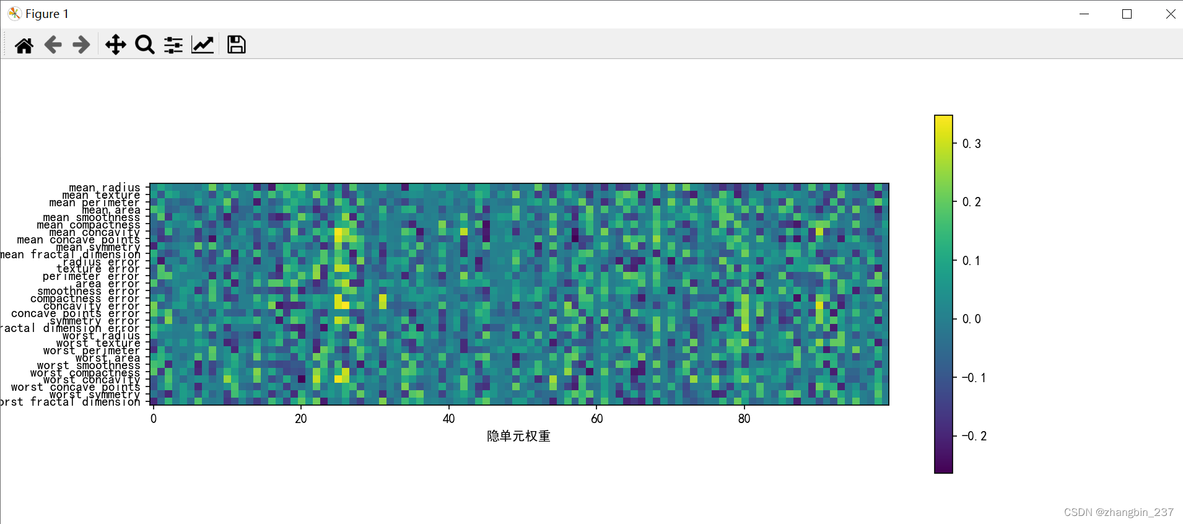Image resolution: width=1183 pixels, height=524 pixels.
Task: Click x-axis tick label 60
Action: click(x=596, y=419)
